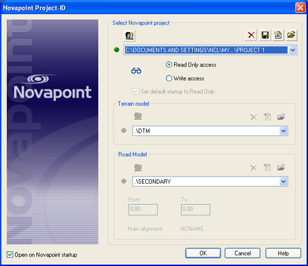Click the Terrain model delete X icon

tap(254, 117)
